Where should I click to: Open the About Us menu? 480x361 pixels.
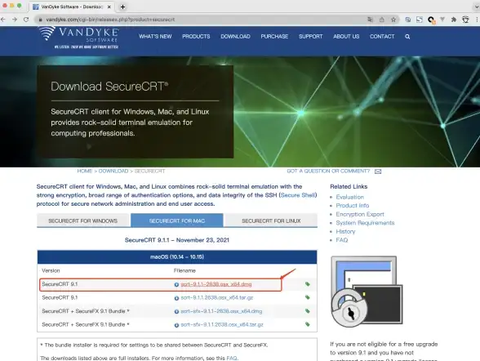pos(346,37)
